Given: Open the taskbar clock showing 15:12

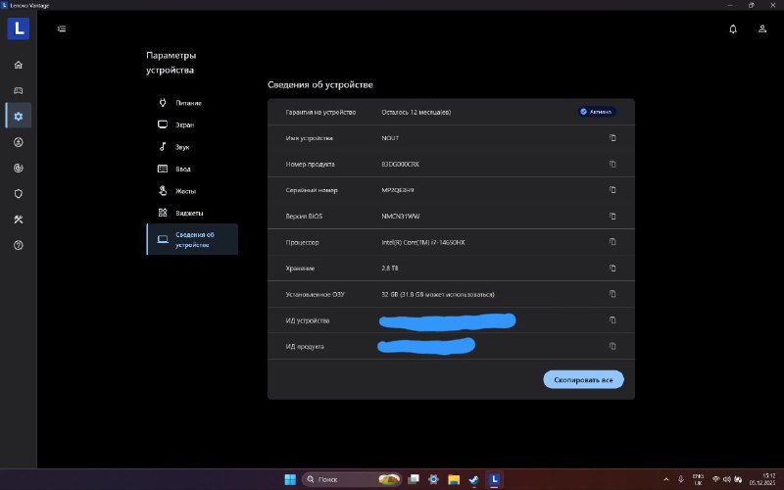Looking at the screenshot, I should coord(762,479).
